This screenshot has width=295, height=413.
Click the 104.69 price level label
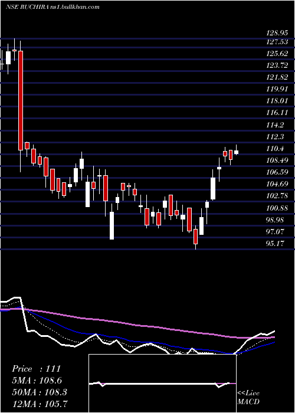tap(277, 184)
